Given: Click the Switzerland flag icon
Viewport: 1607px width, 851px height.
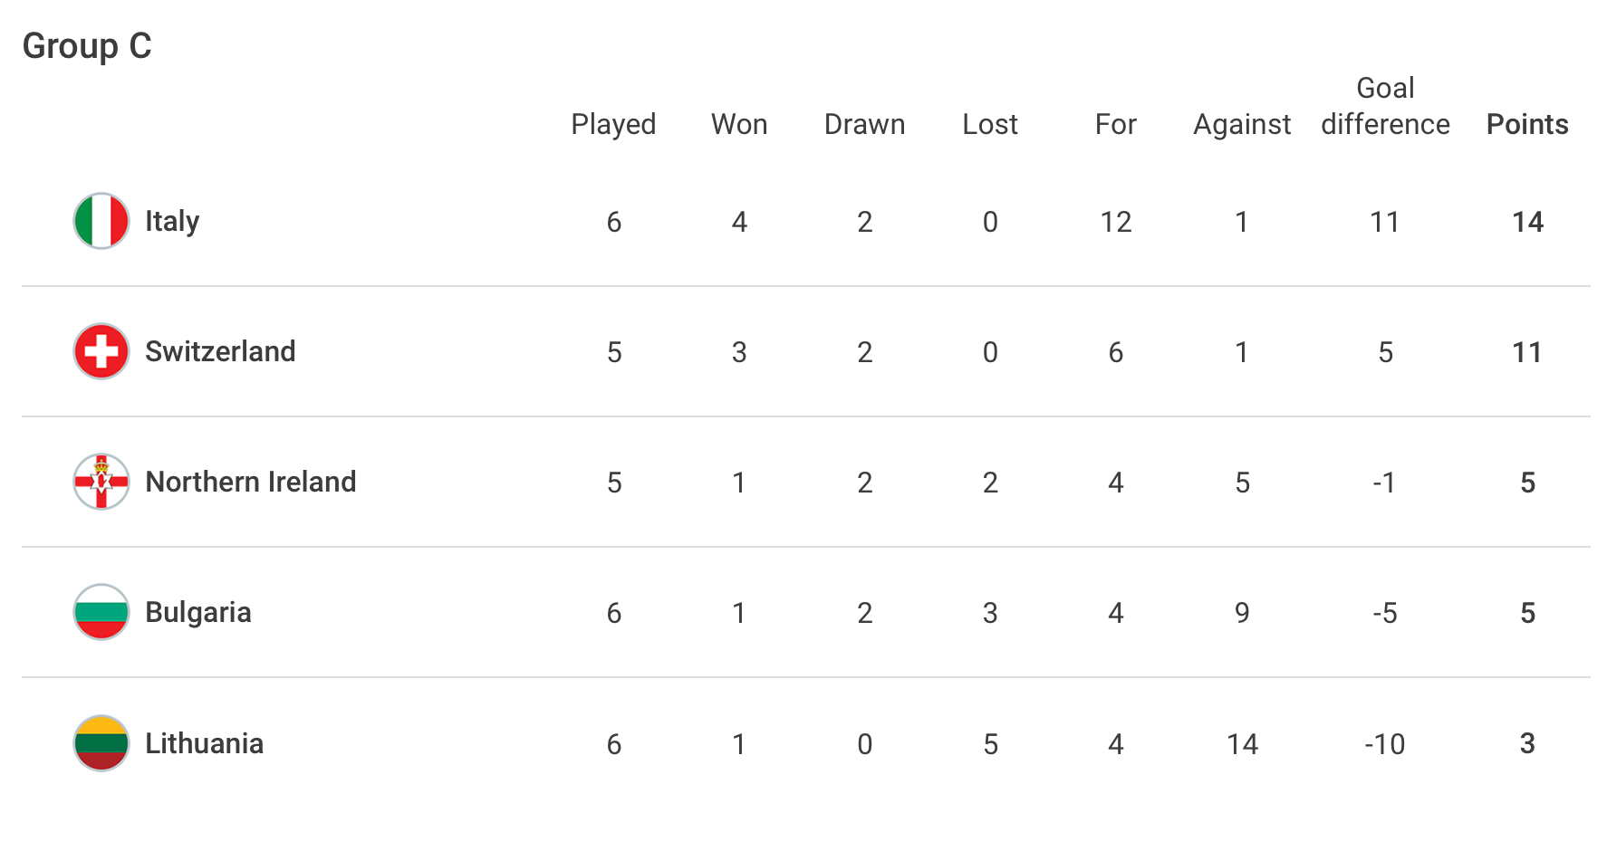Looking at the screenshot, I should (x=101, y=351).
